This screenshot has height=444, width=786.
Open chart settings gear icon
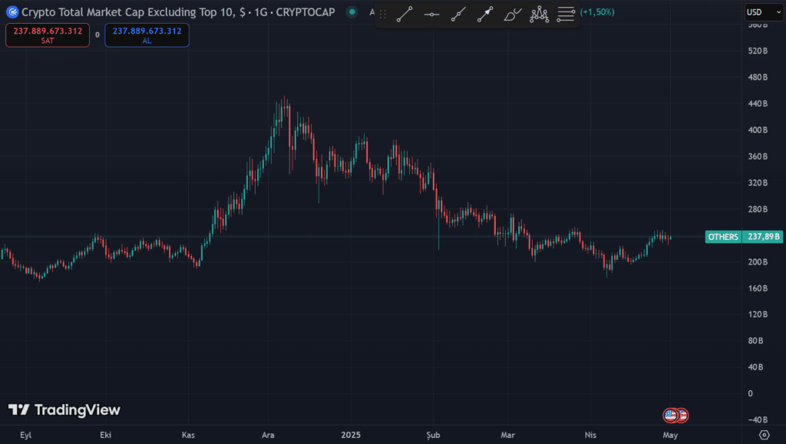click(764, 435)
